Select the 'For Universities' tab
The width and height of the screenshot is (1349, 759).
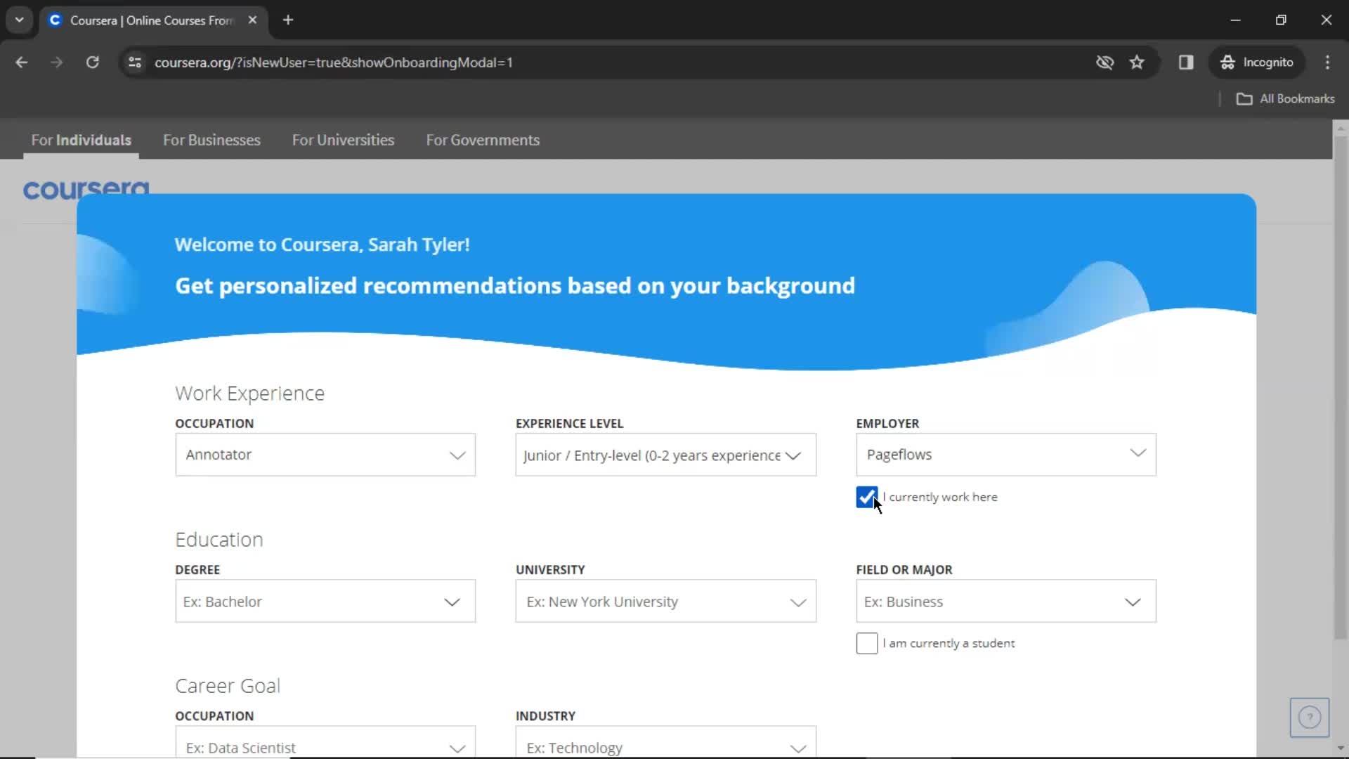click(x=343, y=140)
